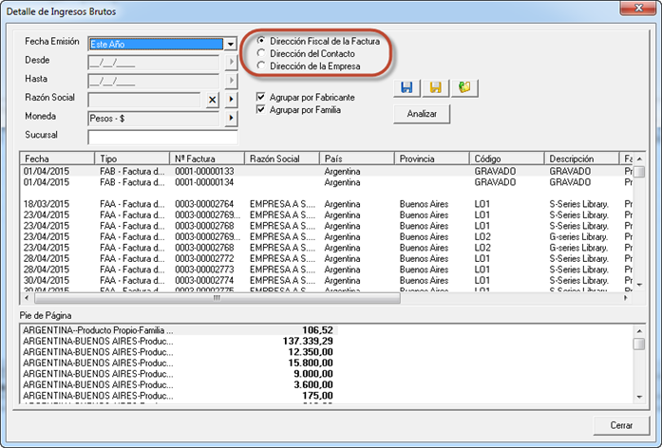
Task: Click invoice grid scroll-up arrow
Action: (639, 159)
